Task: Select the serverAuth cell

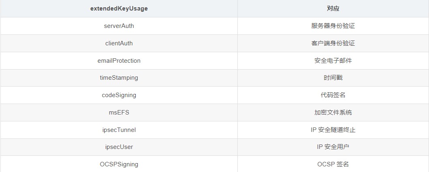Action: click(x=119, y=26)
